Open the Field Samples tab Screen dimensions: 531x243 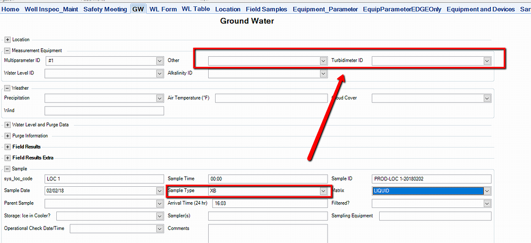point(266,9)
